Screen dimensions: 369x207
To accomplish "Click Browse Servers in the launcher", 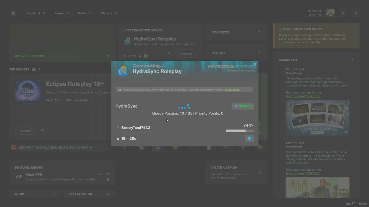I will coord(30,56).
